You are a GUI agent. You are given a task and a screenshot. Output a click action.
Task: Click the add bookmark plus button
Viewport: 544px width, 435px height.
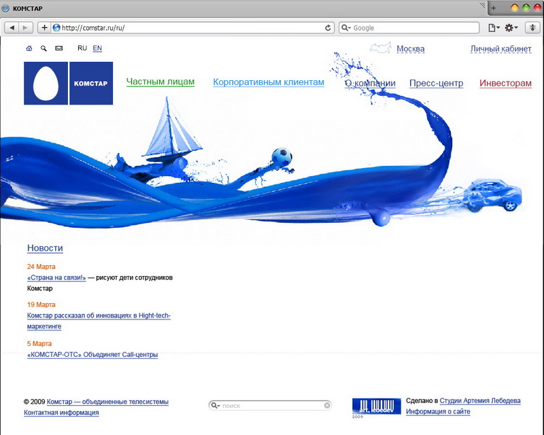point(45,28)
